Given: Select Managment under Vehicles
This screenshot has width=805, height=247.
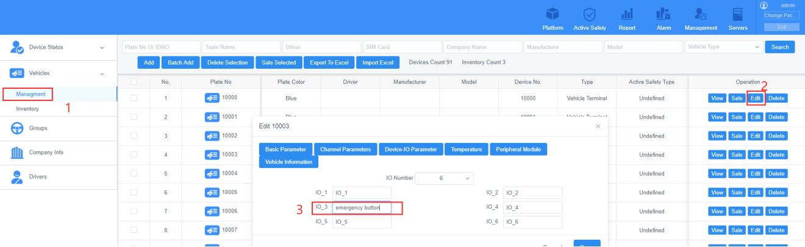Looking at the screenshot, I should point(31,94).
